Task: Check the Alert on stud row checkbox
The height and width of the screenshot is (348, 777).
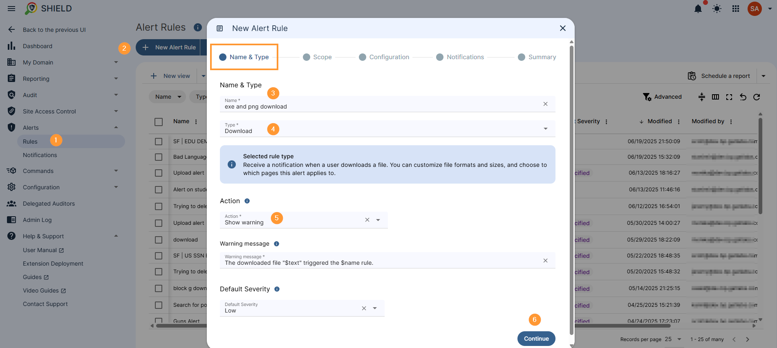Action: pyautogui.click(x=159, y=190)
